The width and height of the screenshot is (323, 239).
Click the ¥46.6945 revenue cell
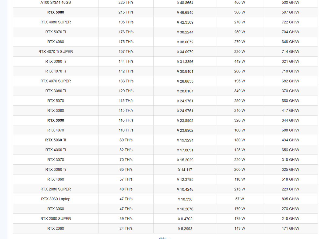tap(185, 12)
